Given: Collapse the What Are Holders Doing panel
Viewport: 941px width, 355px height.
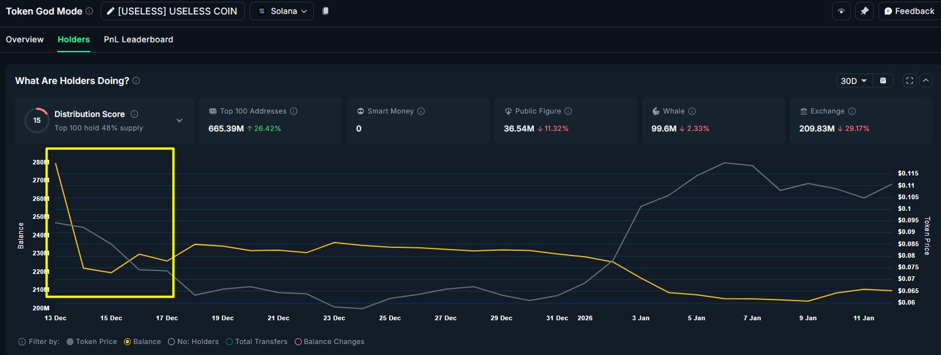Looking at the screenshot, I should [926, 80].
